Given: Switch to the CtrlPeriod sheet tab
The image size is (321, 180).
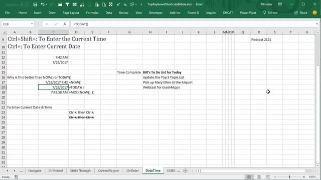Looking at the screenshot, I should (x=56, y=170).
